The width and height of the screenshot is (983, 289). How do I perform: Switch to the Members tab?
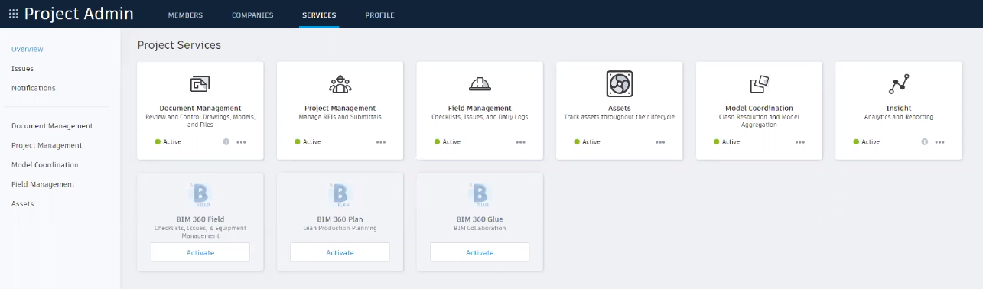pos(185,15)
